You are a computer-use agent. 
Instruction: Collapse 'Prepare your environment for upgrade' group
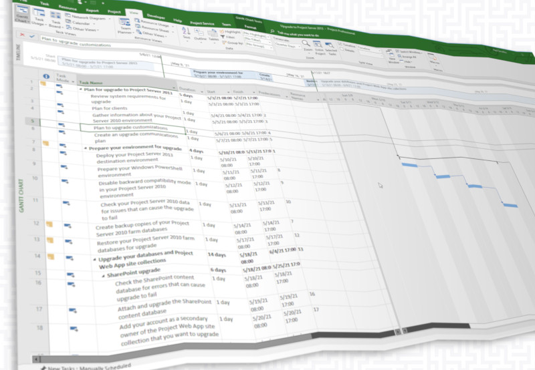click(x=86, y=148)
